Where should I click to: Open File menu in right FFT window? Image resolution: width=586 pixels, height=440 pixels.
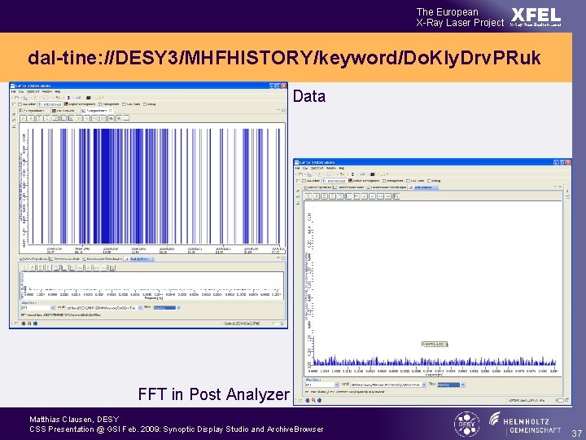297,169
